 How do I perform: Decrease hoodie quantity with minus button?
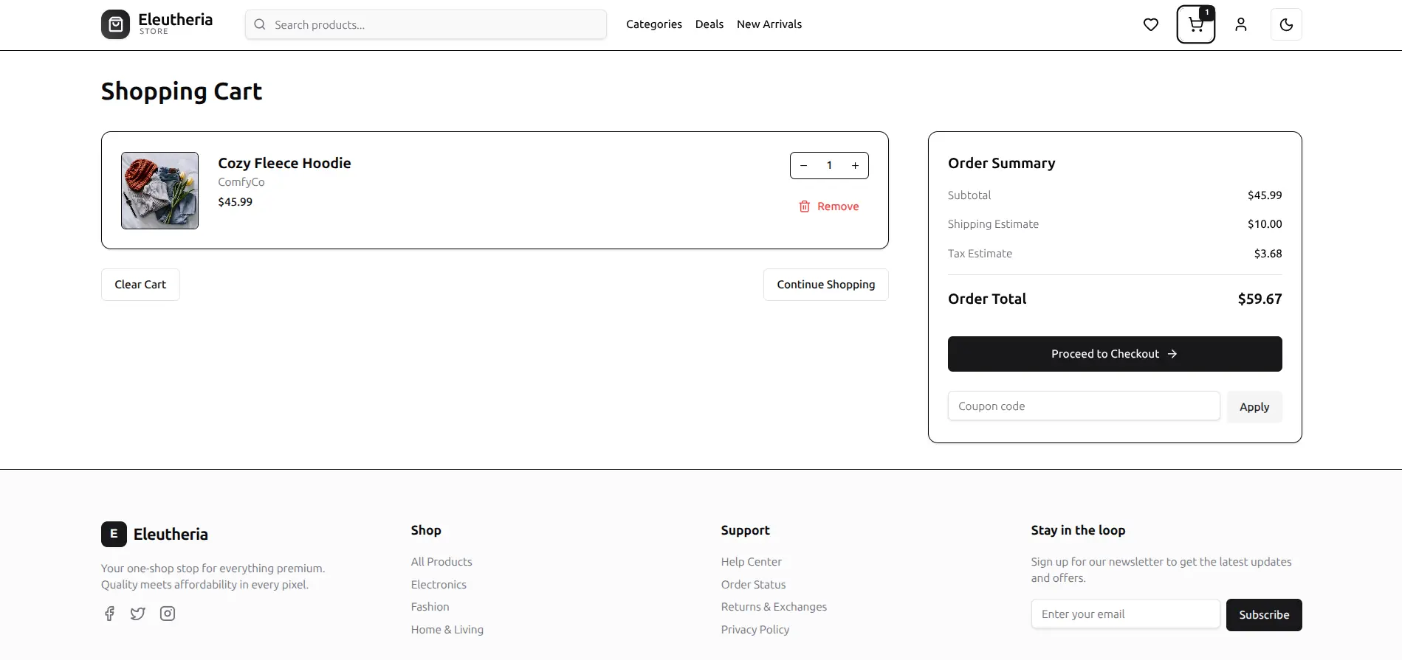[x=803, y=166]
